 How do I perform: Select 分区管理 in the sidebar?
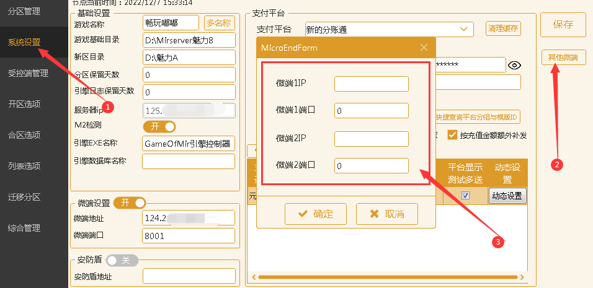pos(25,11)
